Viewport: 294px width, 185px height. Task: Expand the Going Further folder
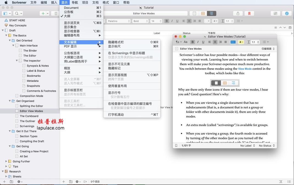pyautogui.click(x=6, y=161)
